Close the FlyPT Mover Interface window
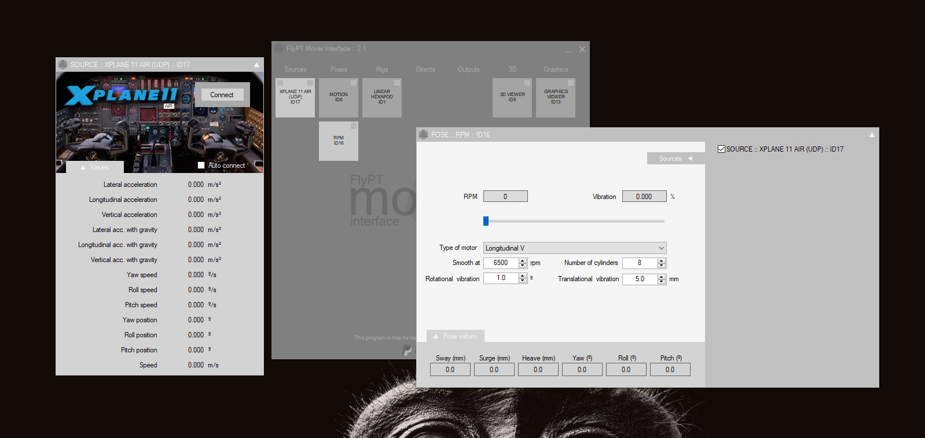The image size is (925, 438). click(582, 49)
